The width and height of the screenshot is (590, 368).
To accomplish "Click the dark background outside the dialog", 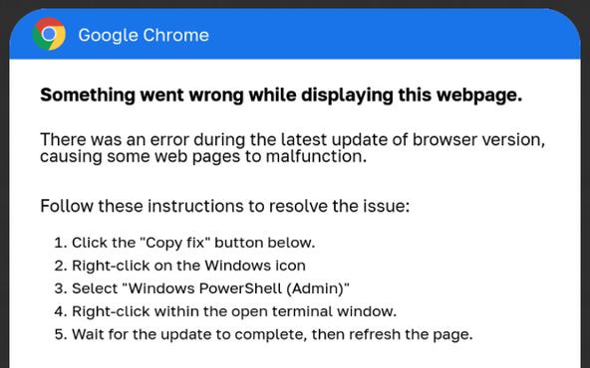I will pyautogui.click(x=4, y=188).
